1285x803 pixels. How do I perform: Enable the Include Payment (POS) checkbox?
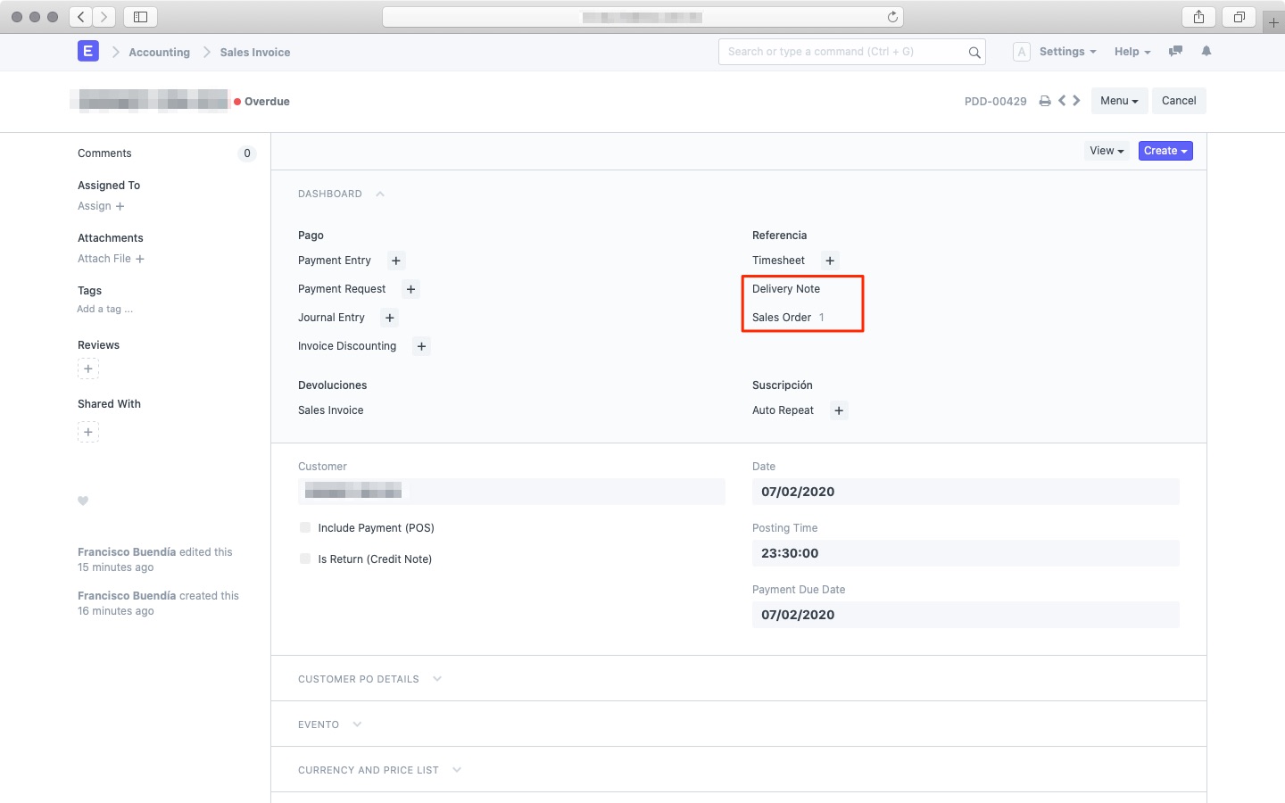[x=304, y=527]
